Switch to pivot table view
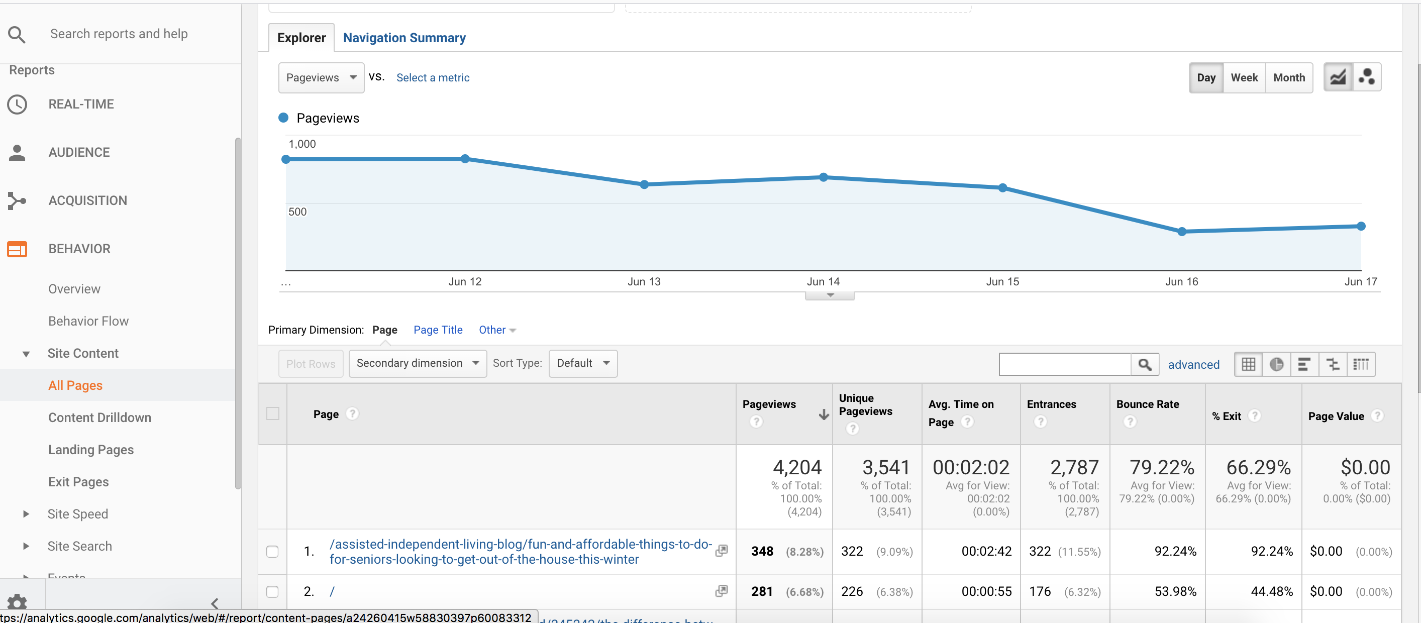The width and height of the screenshot is (1421, 623). (x=1361, y=364)
